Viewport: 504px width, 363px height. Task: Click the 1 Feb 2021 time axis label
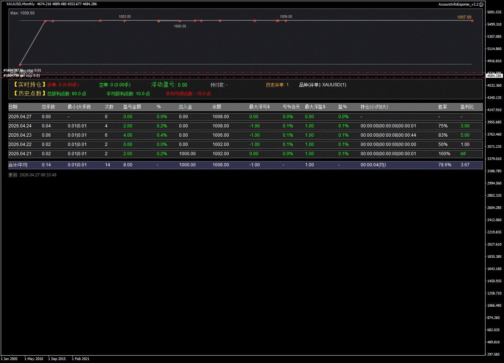tap(80, 359)
